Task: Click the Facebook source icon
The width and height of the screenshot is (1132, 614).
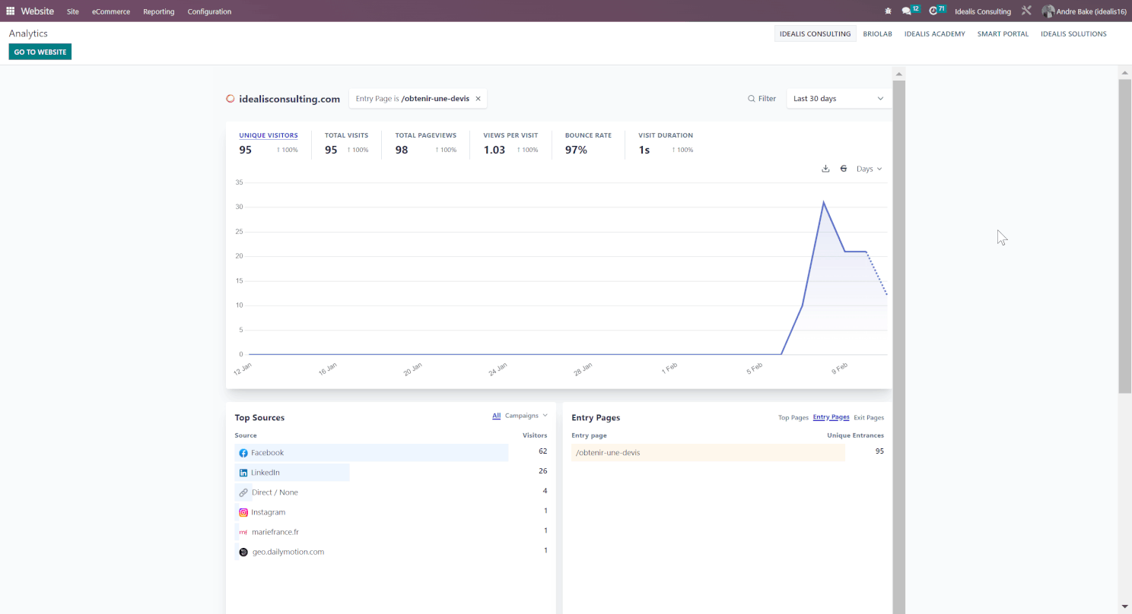Action: [243, 453]
